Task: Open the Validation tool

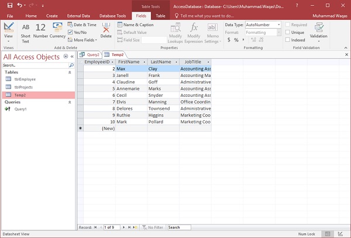Action: (x=319, y=31)
